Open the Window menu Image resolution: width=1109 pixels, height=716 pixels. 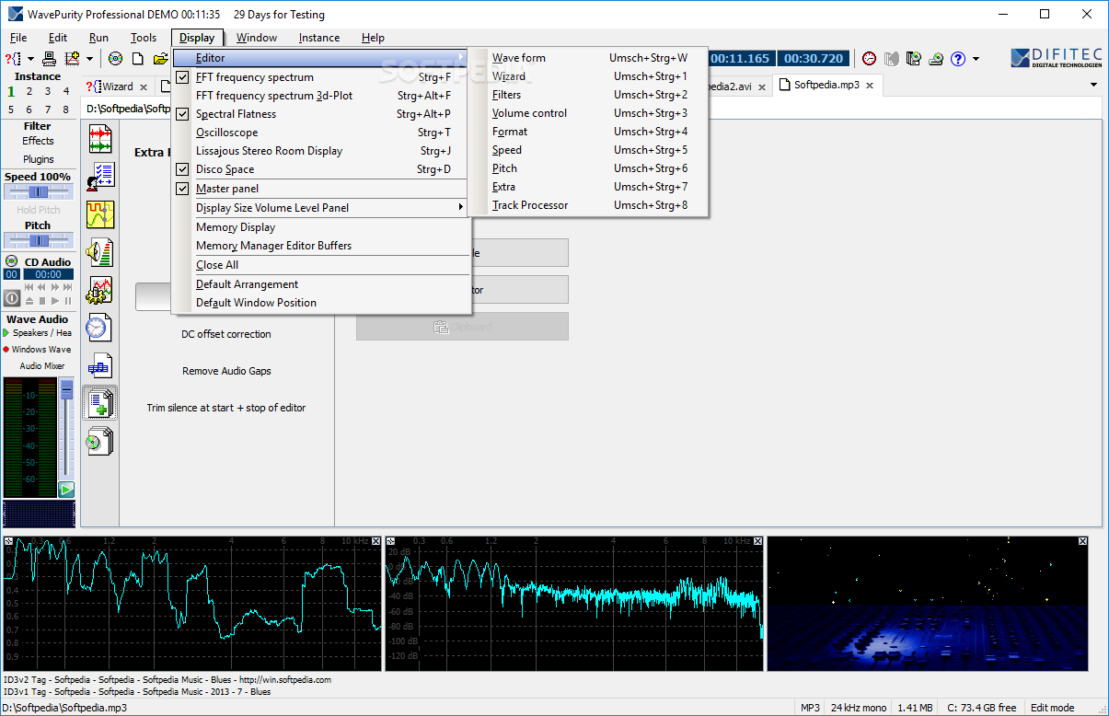[x=257, y=38]
